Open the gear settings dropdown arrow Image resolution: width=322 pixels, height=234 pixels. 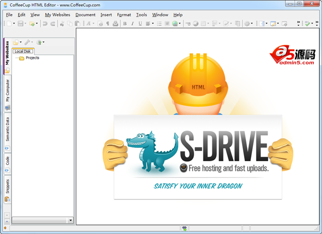[252, 24]
